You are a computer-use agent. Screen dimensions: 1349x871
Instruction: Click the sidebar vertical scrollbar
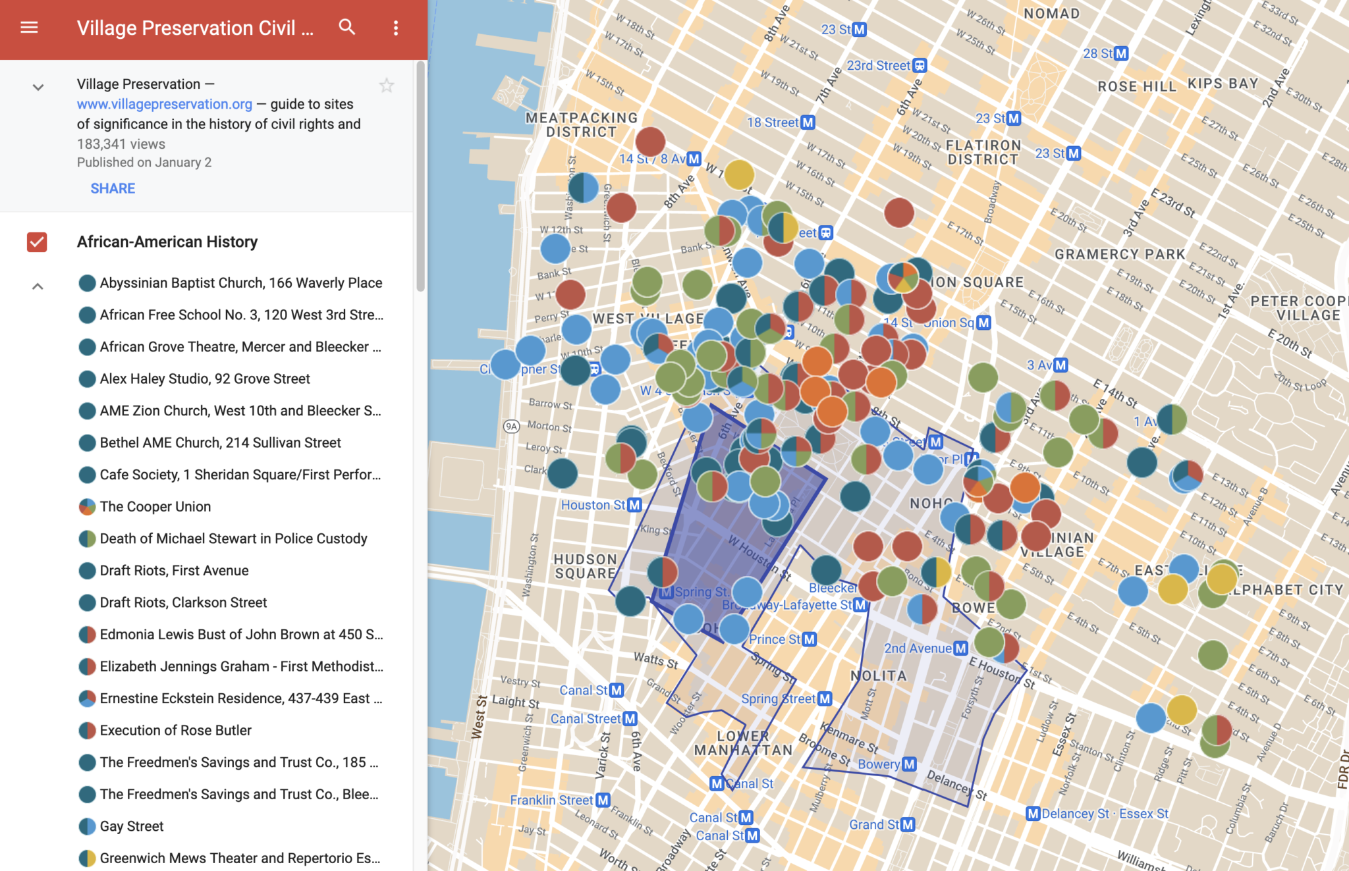420,178
